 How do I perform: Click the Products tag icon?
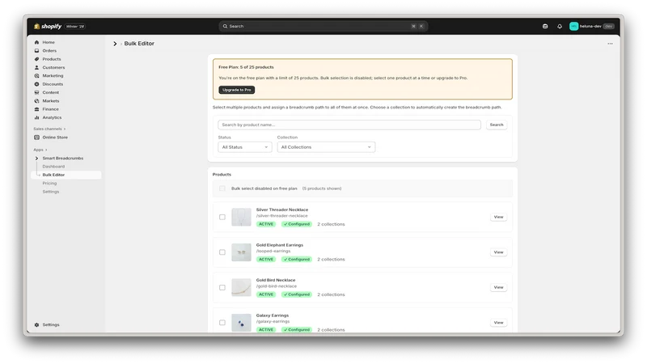click(36, 59)
